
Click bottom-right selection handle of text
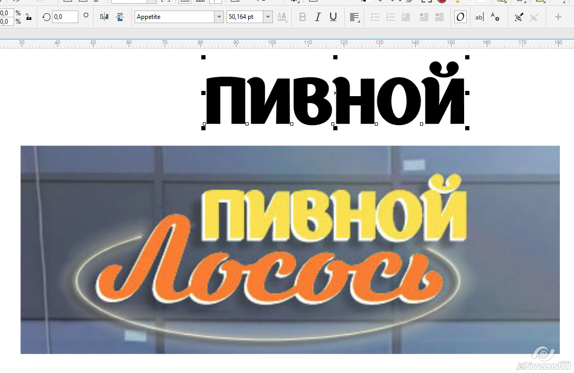467,128
